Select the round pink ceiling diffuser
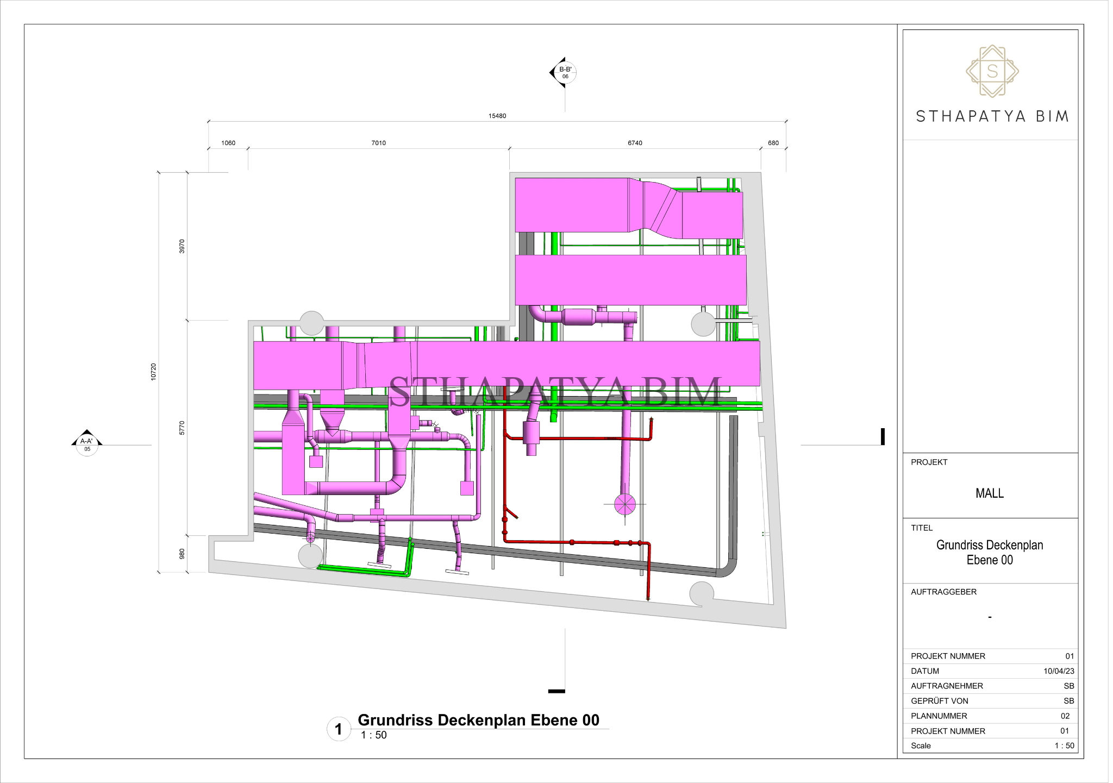 point(624,504)
